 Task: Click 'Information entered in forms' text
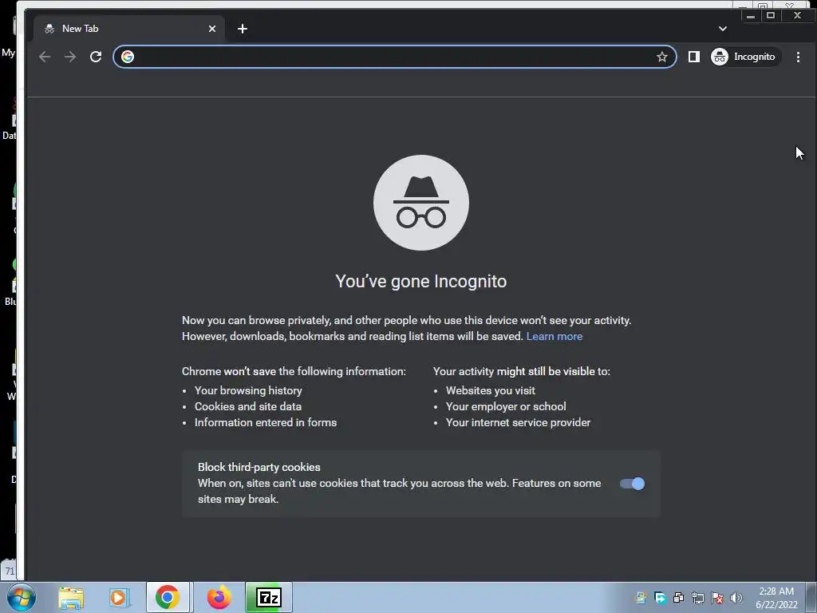[266, 423]
